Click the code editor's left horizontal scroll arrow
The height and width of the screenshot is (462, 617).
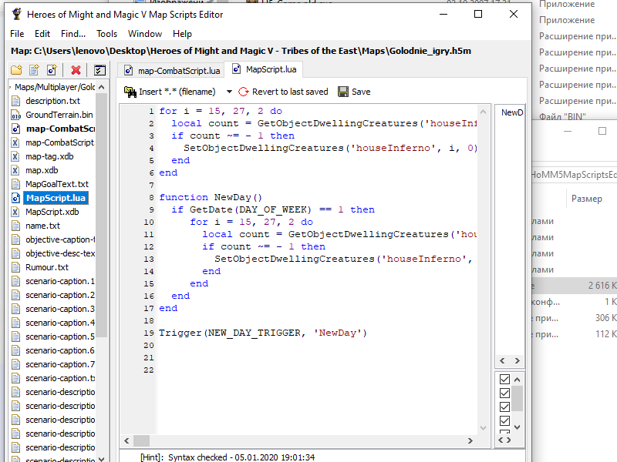(126, 440)
